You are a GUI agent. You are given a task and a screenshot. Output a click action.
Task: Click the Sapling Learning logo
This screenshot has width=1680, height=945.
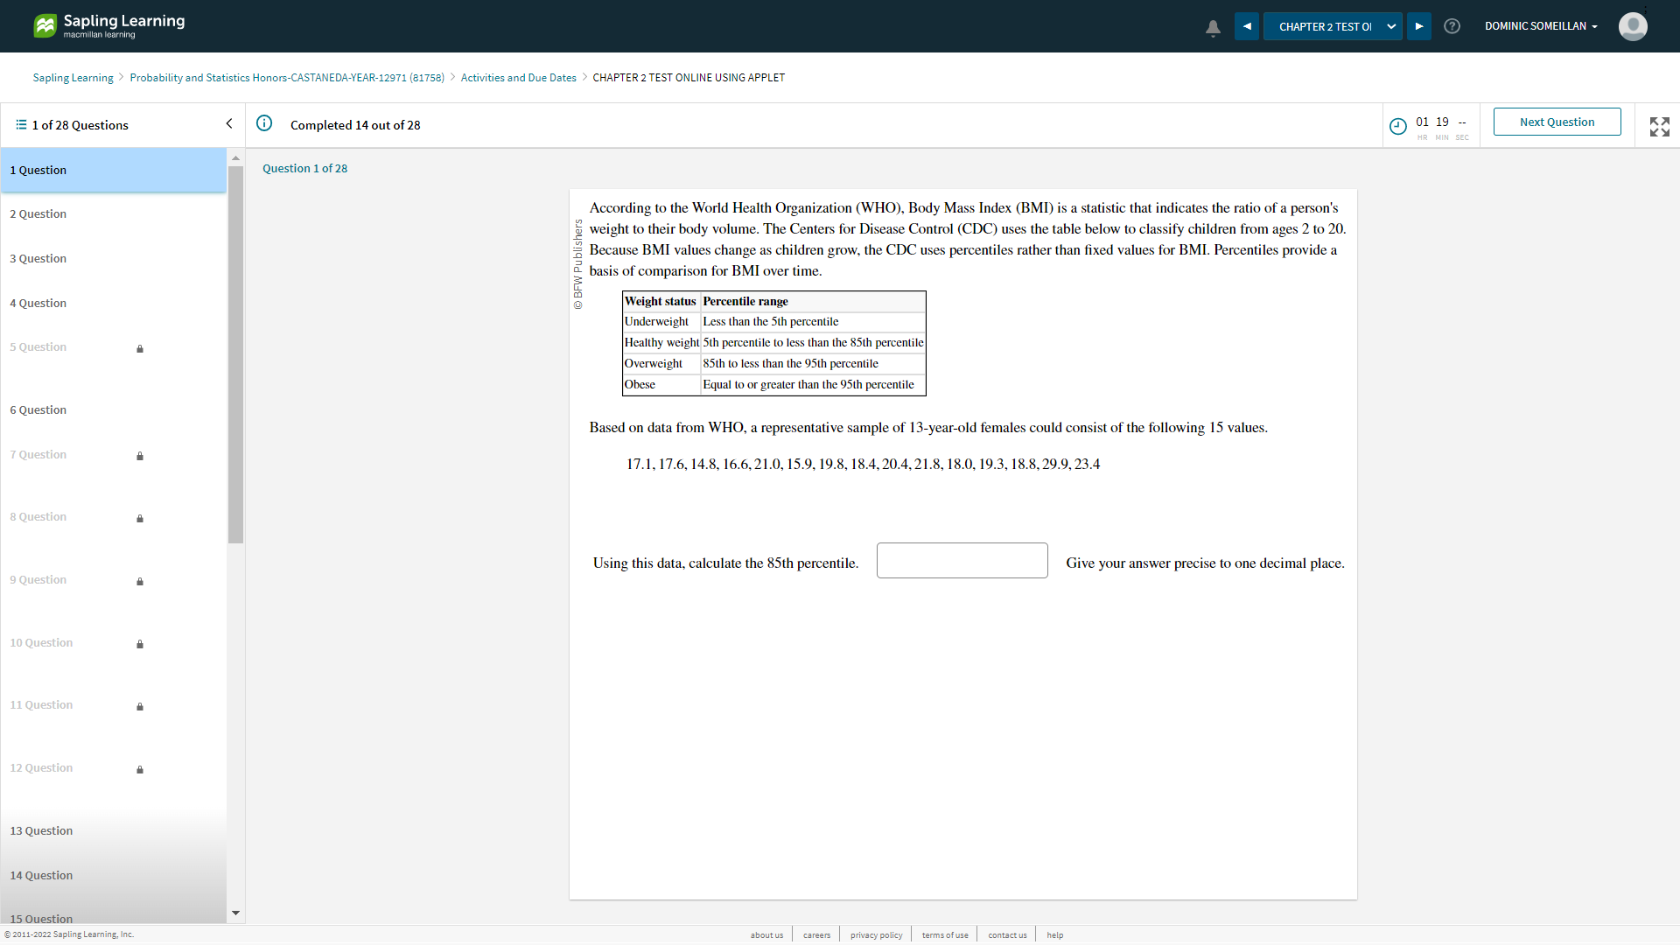pos(109,25)
